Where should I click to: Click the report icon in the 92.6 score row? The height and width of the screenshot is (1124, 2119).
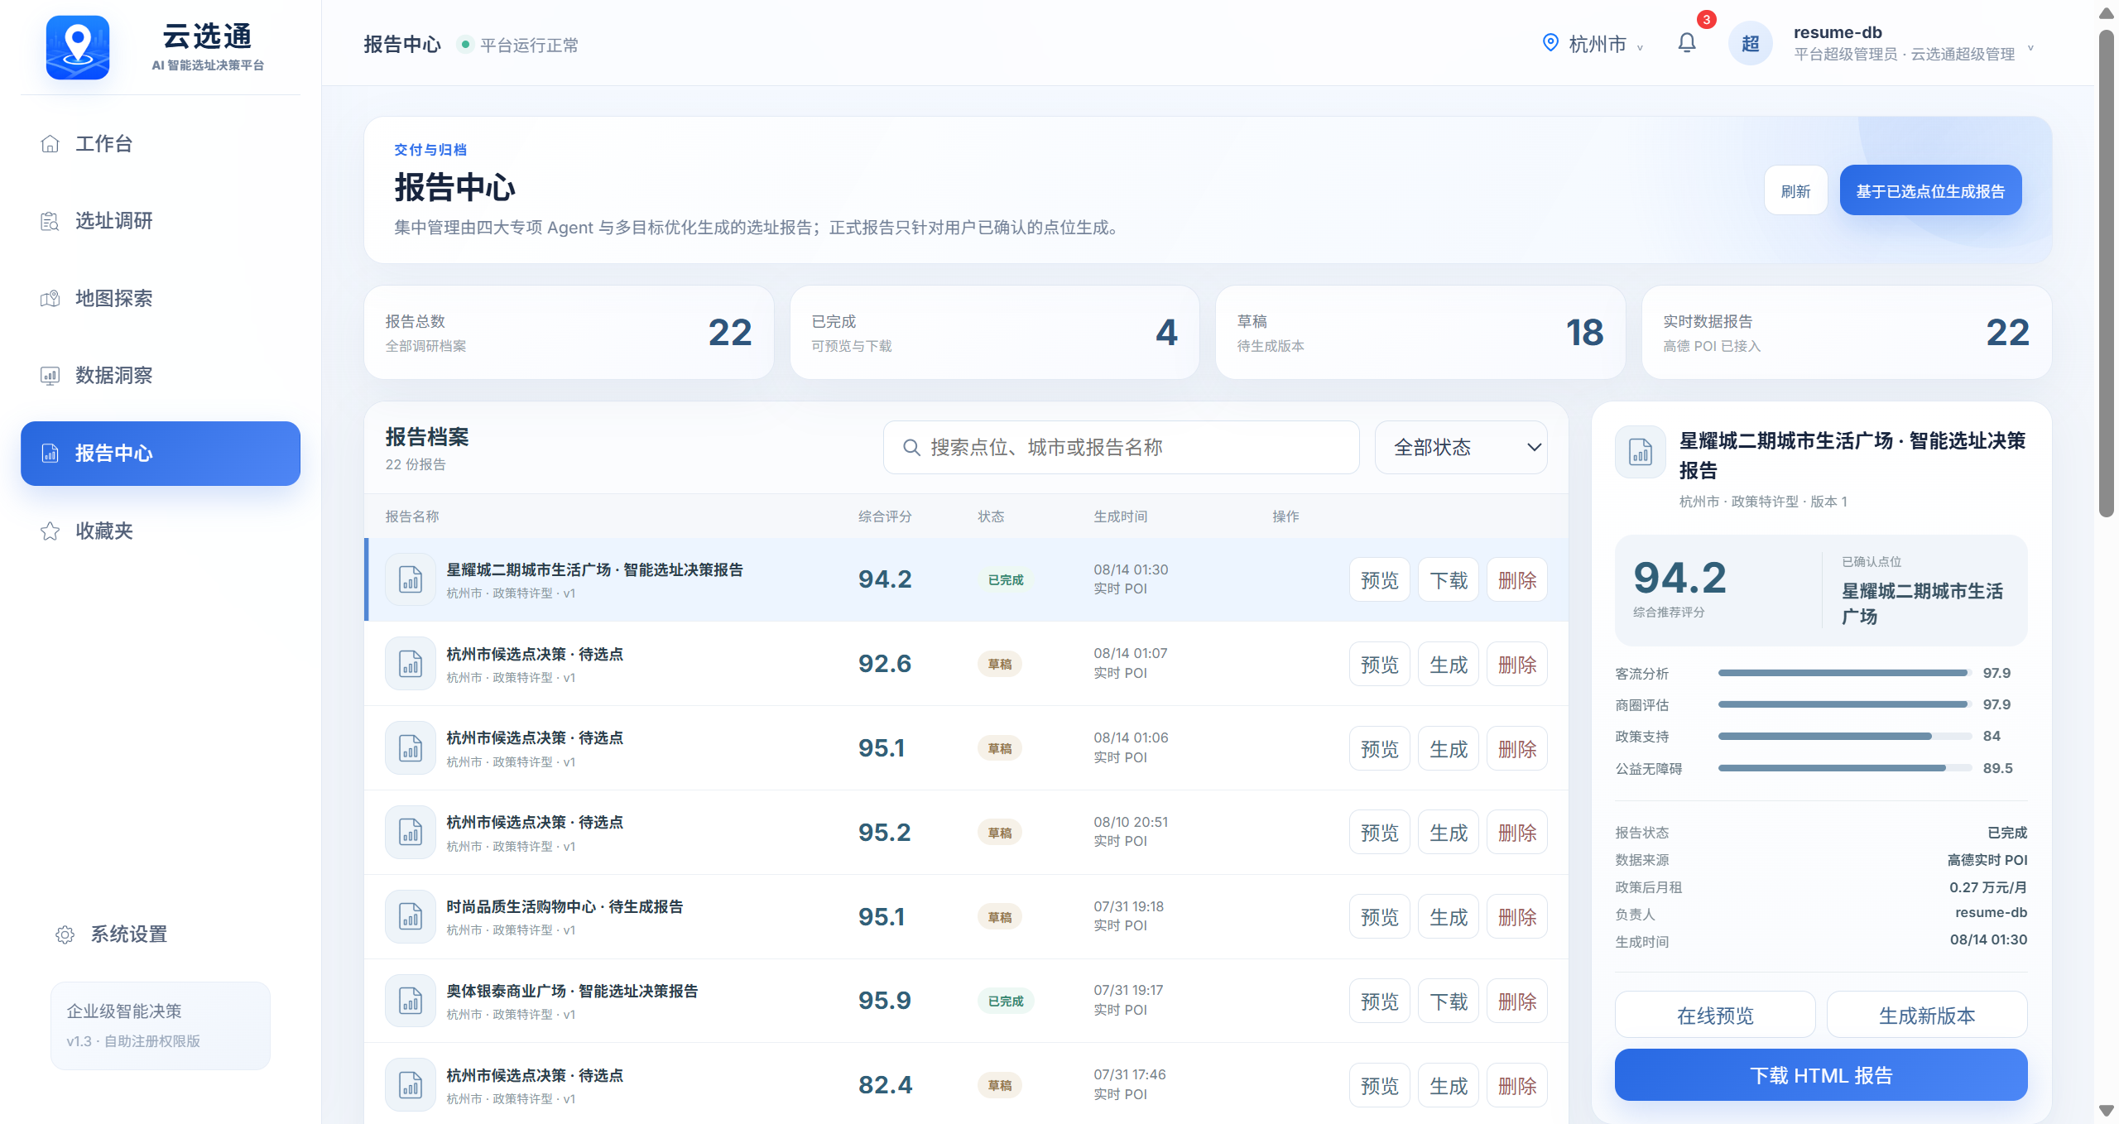411,664
